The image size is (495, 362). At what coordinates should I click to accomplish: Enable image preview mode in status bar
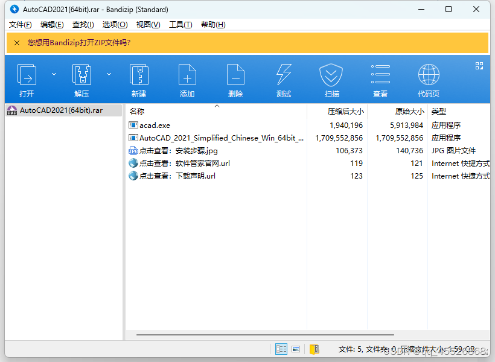[296, 349]
